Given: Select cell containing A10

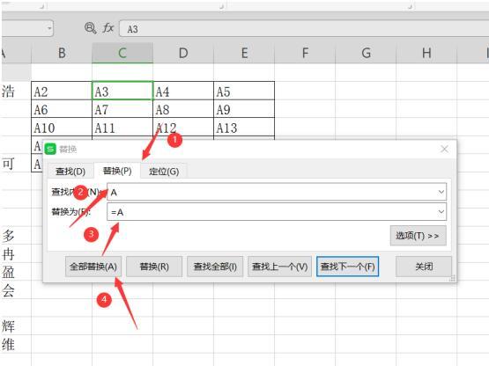Looking at the screenshot, I should tap(62, 127).
